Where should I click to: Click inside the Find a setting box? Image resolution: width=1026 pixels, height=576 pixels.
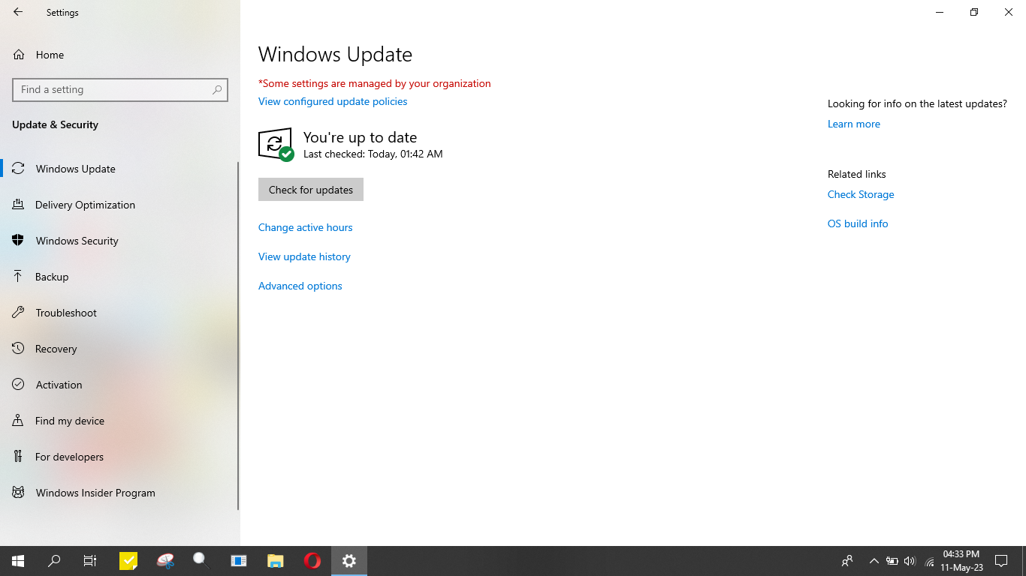pos(120,89)
